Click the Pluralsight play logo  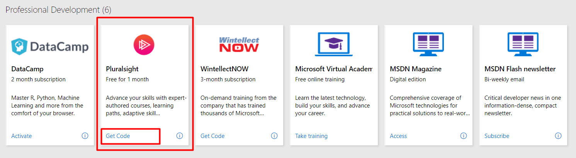click(x=144, y=45)
